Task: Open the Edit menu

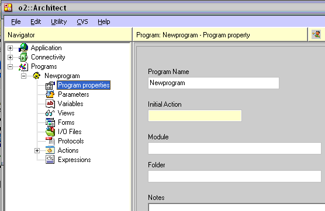Action: [36, 22]
